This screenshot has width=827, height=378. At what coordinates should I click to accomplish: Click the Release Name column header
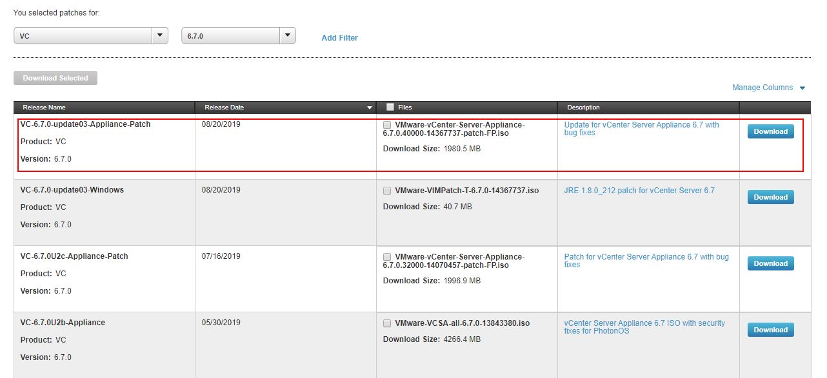click(105, 108)
